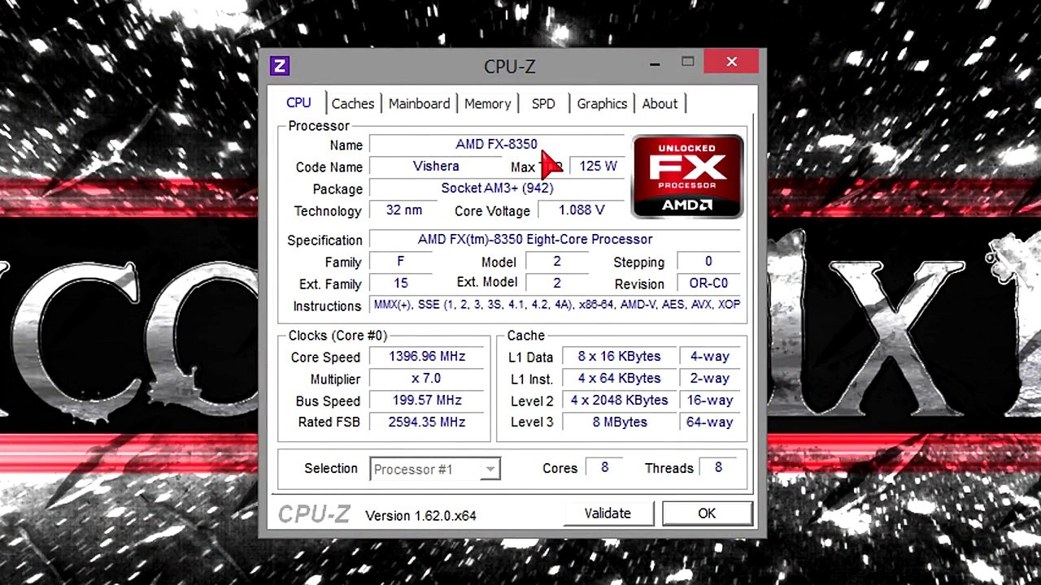Click the Model value 2
The height and width of the screenshot is (585, 1041).
[557, 262]
